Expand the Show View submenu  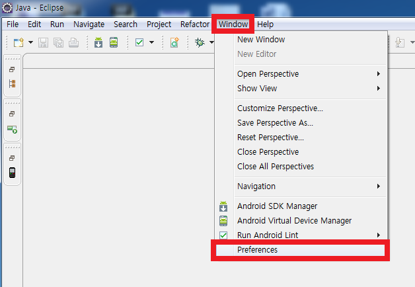301,89
